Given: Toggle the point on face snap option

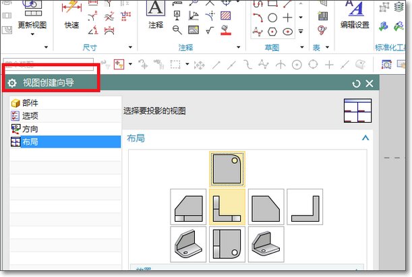Looking at the screenshot, I should pos(360,65).
